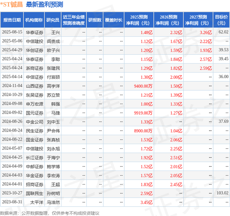Image resolution: width=230 pixels, height=216 pixels.
Task: Click the 近三年业绩预测准确度 column header
Action: click(x=74, y=20)
